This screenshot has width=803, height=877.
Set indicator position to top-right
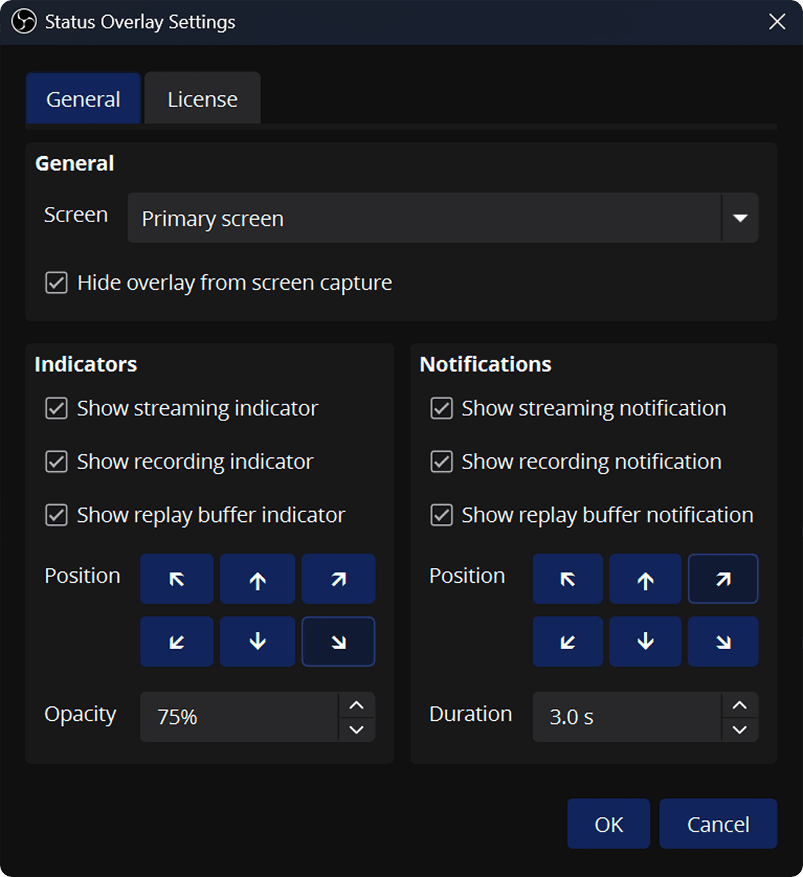tap(338, 579)
